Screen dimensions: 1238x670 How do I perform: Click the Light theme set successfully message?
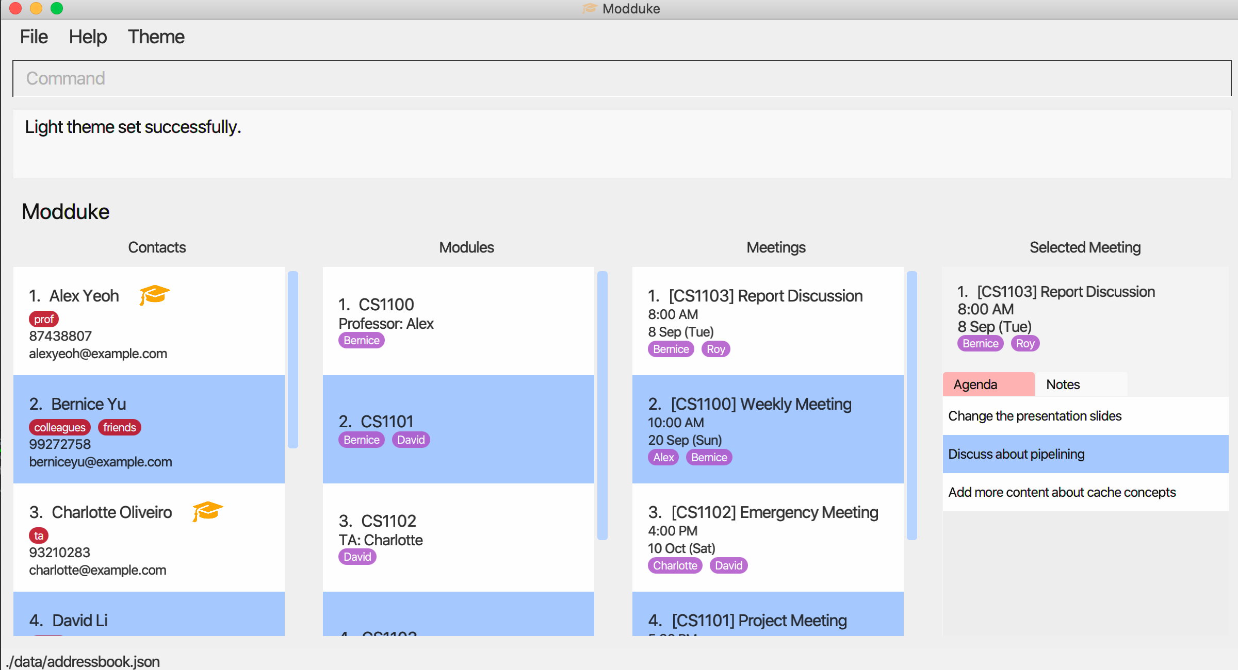(x=133, y=127)
